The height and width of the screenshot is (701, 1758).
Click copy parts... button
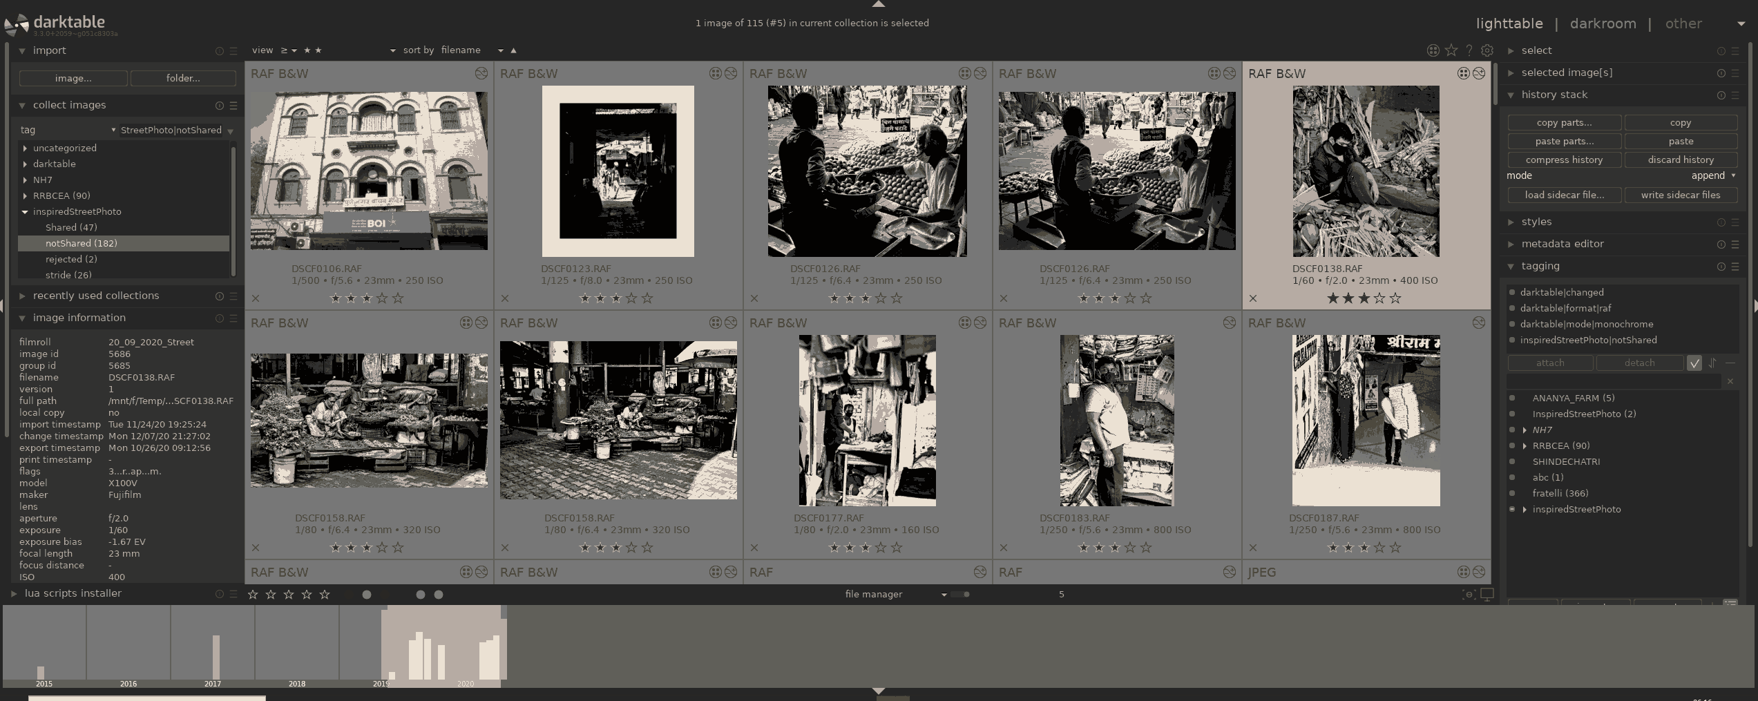click(1564, 123)
